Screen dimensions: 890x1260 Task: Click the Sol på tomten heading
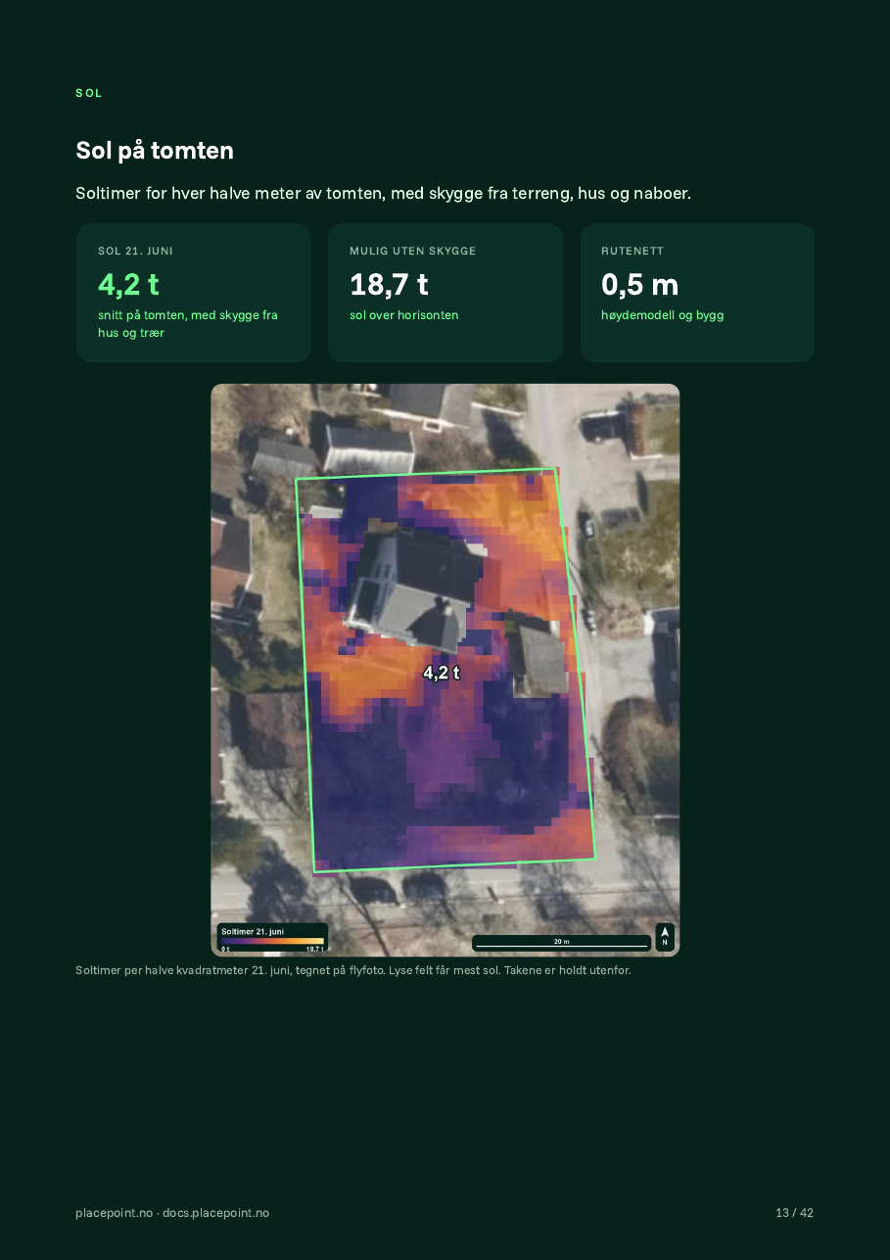point(155,151)
